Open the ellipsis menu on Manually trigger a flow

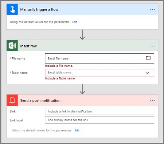coord(152,9)
